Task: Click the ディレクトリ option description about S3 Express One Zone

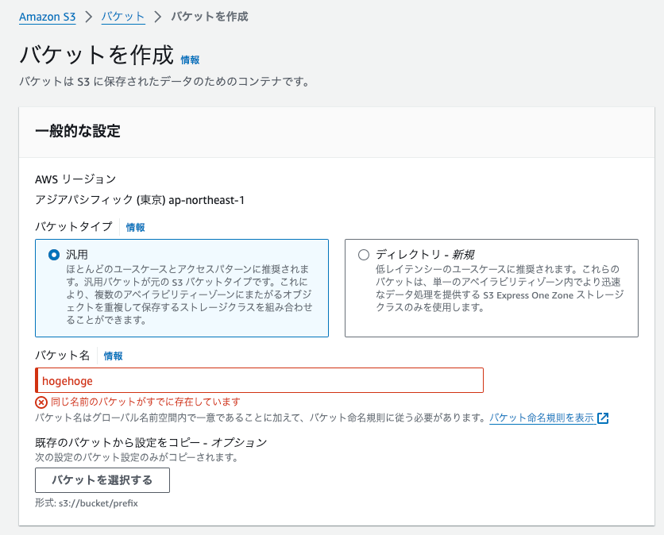Action: click(x=500, y=288)
